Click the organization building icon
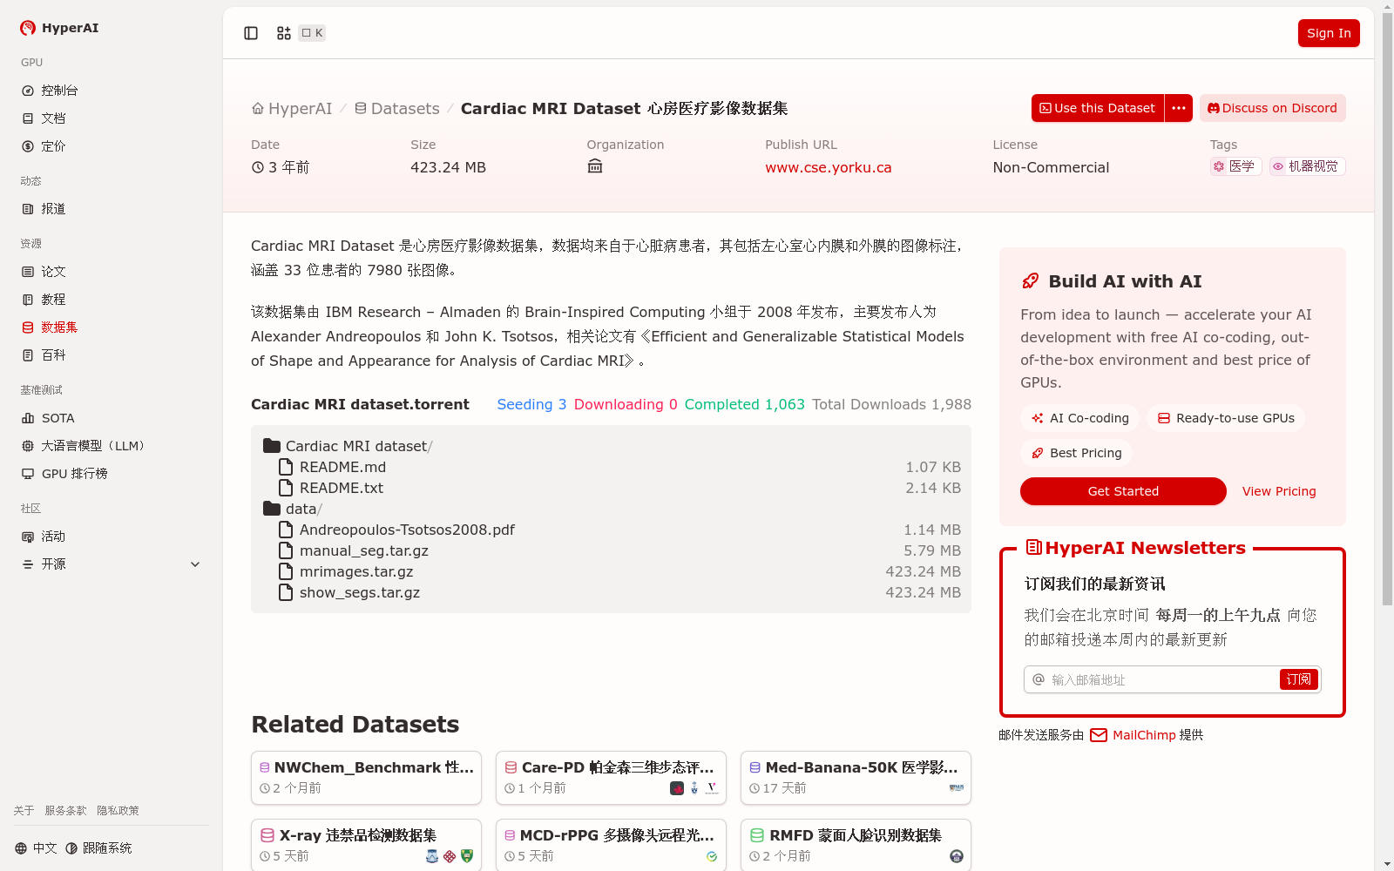1394x871 pixels. coord(595,166)
